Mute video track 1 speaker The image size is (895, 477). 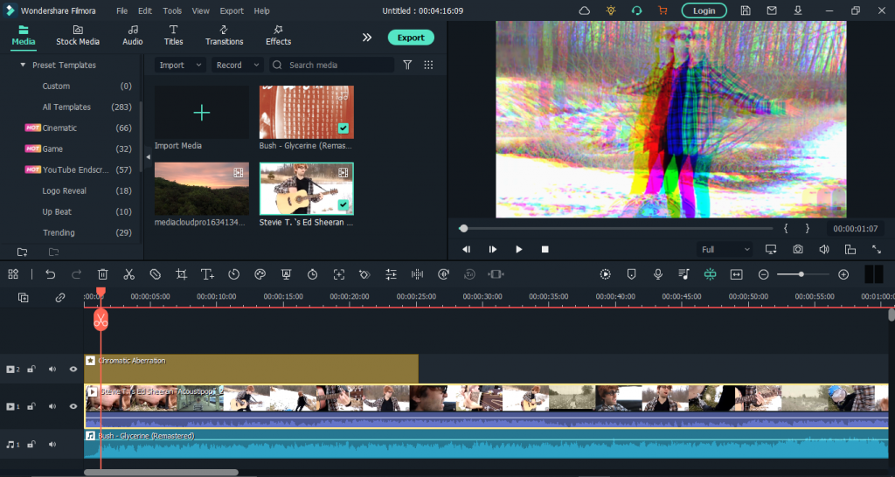(52, 406)
